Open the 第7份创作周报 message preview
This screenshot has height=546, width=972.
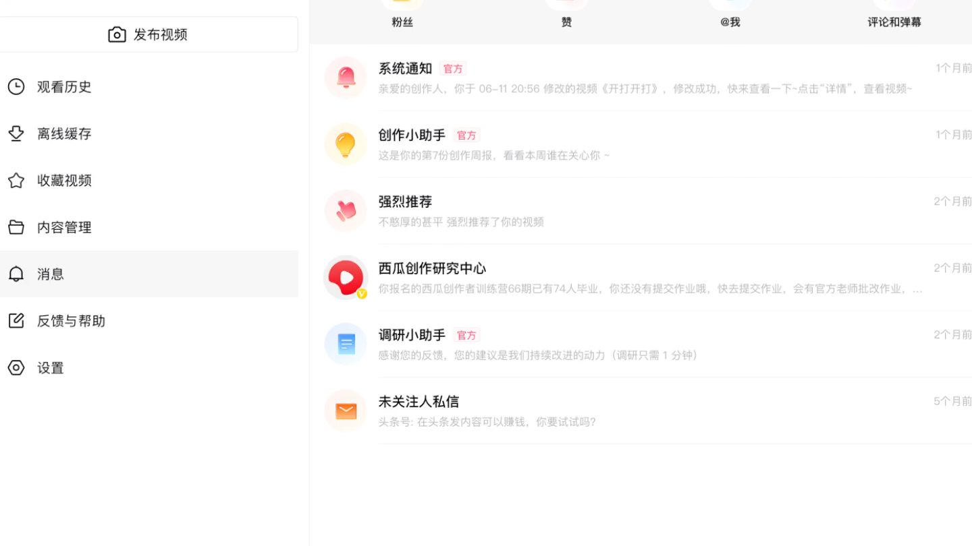(x=494, y=155)
